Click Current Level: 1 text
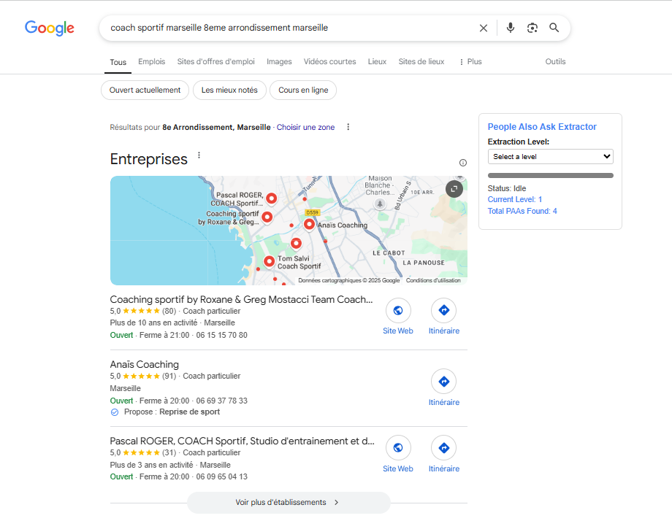 coord(515,199)
